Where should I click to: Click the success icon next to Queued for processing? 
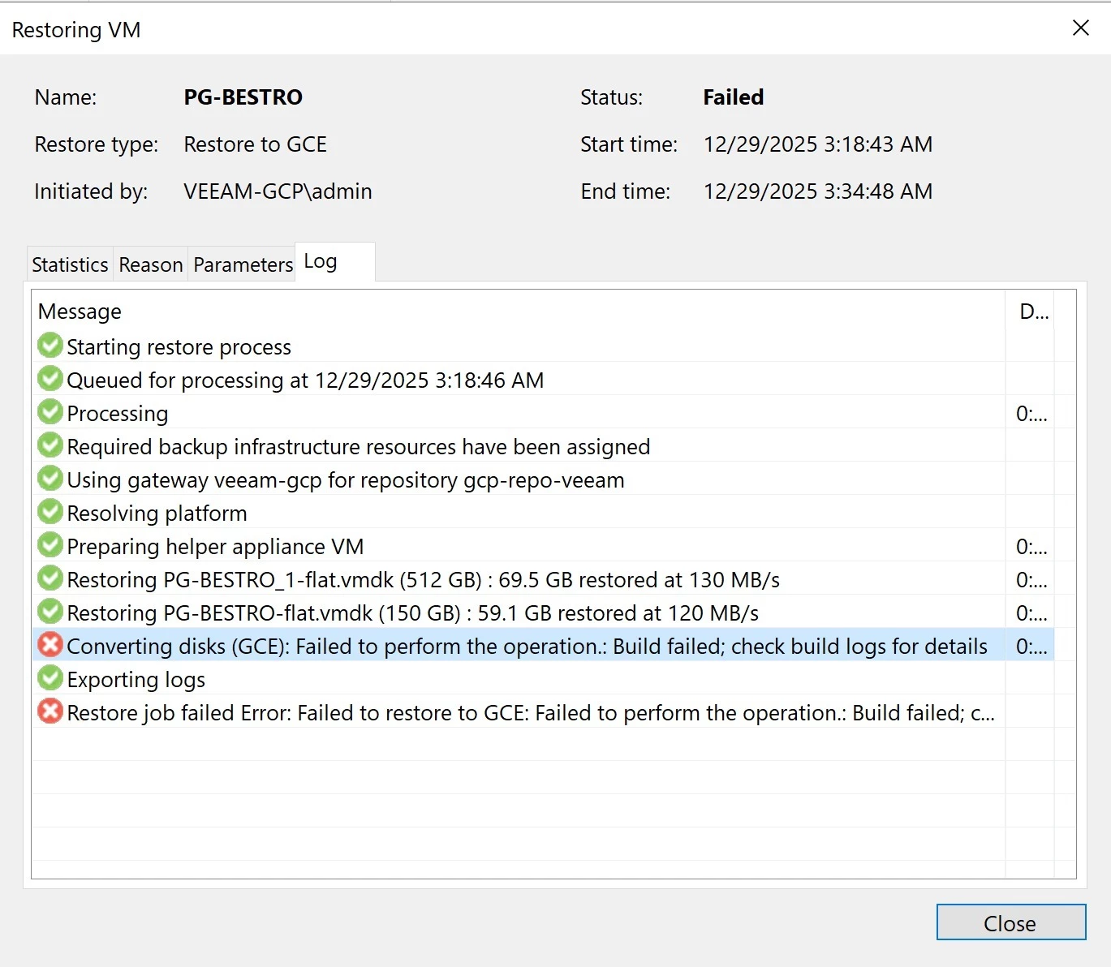[50, 379]
